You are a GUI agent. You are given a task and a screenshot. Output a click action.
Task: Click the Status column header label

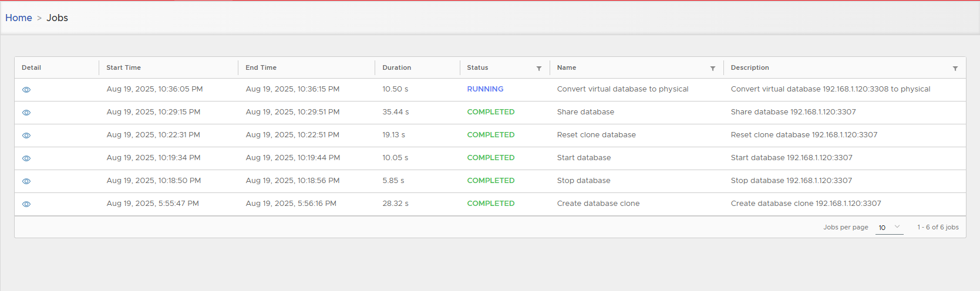[x=477, y=67]
